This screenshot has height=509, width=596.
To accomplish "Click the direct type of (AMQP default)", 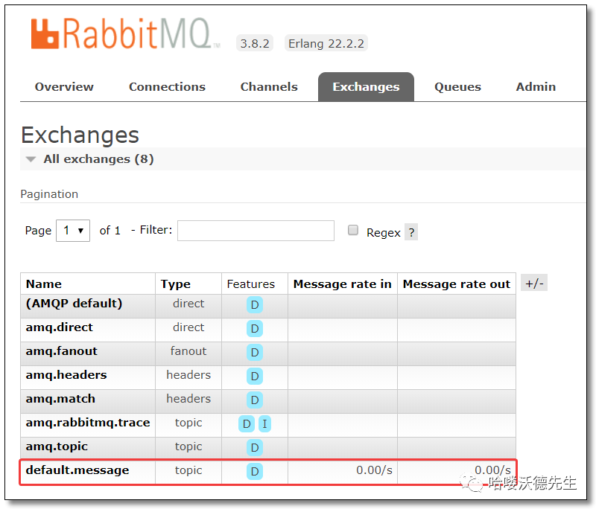I will click(x=188, y=304).
